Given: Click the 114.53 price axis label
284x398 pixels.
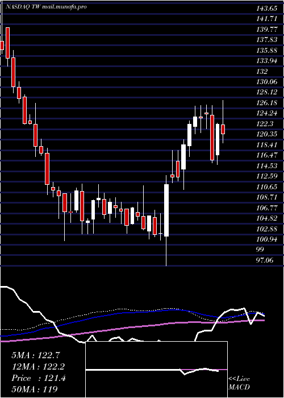Looking at the screenshot, I should coord(267,165).
